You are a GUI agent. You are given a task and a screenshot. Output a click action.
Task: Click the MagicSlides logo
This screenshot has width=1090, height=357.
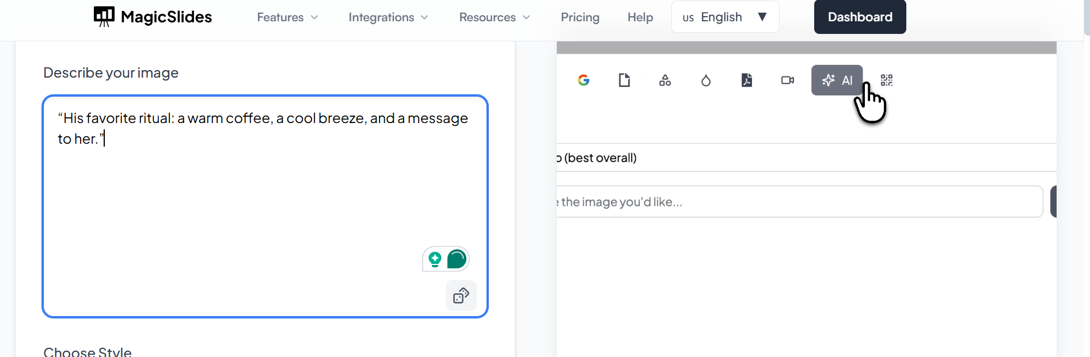153,17
